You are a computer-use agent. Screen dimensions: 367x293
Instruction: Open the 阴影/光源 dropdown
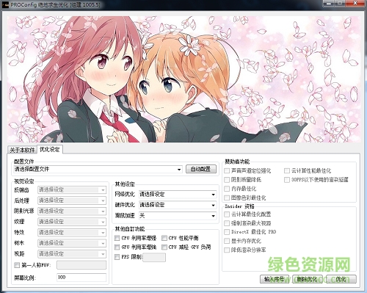click(x=72, y=211)
